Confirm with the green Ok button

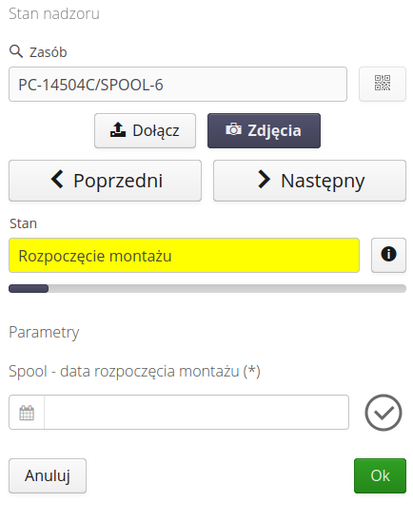tap(380, 475)
